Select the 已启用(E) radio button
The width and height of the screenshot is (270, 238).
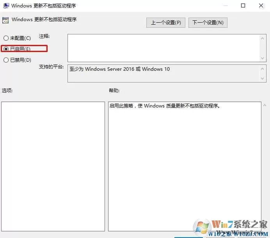6,49
